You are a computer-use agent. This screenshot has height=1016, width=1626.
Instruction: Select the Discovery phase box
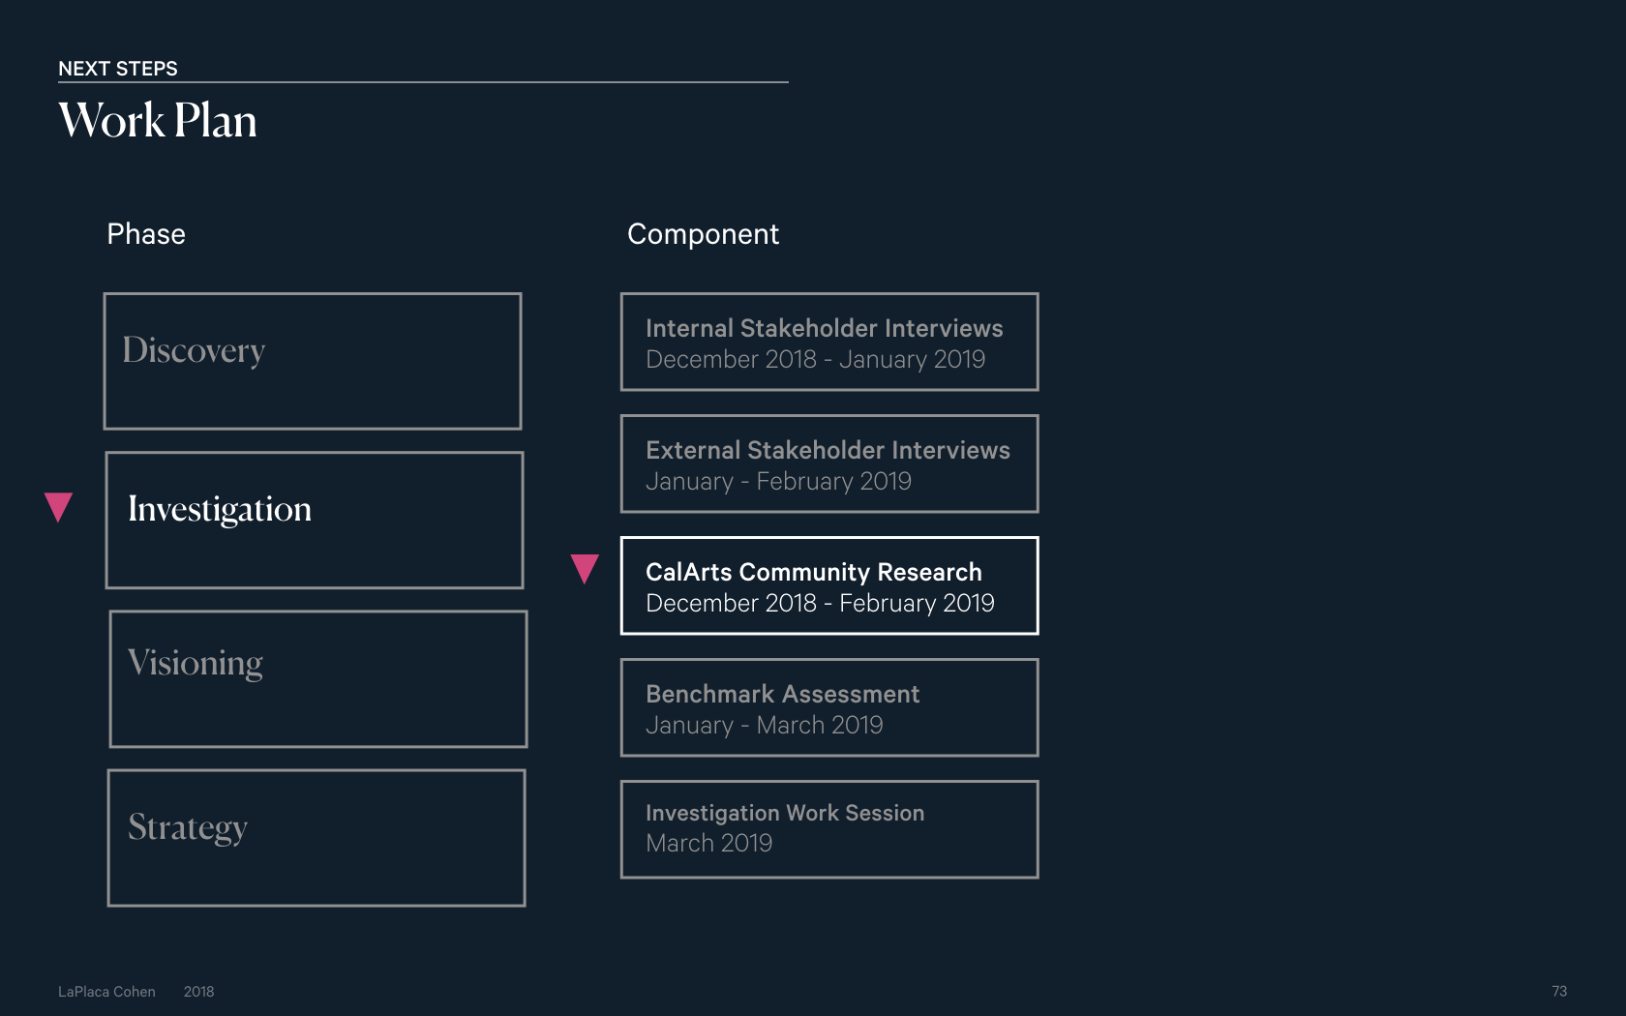tap(313, 361)
